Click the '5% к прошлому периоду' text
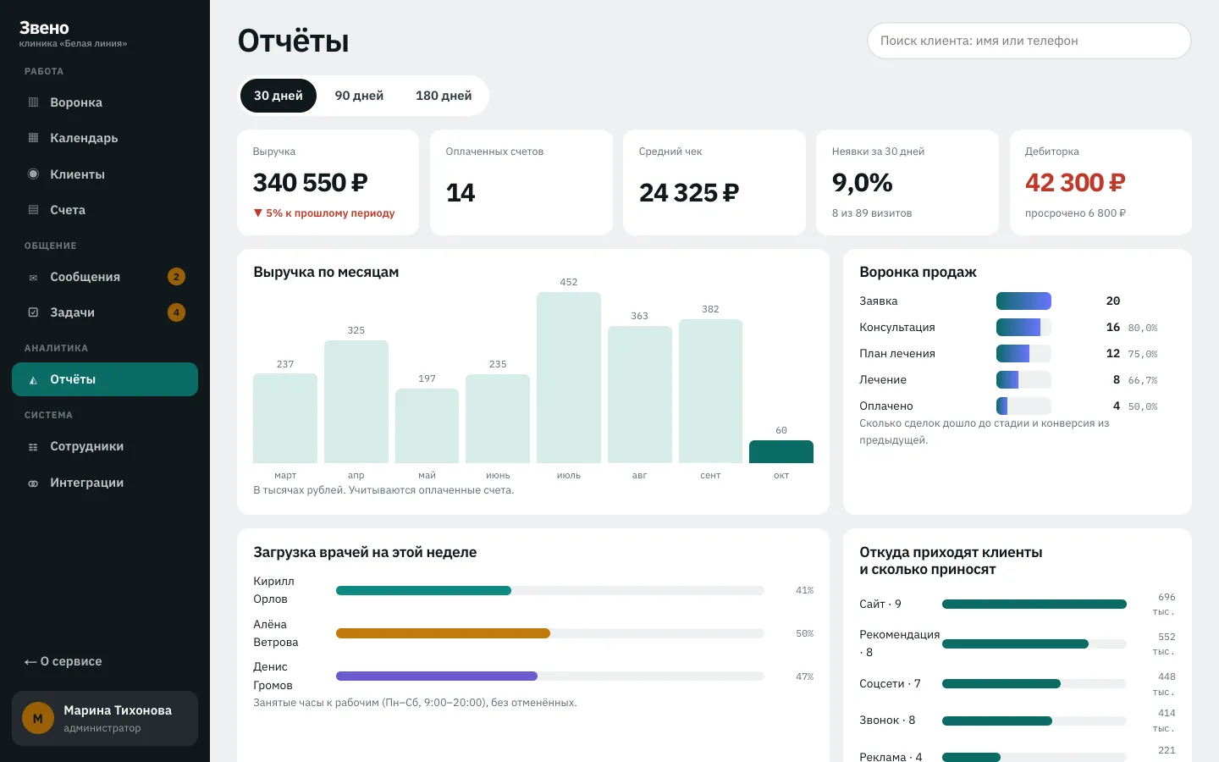Viewport: 1219px width, 762px height. coord(324,213)
